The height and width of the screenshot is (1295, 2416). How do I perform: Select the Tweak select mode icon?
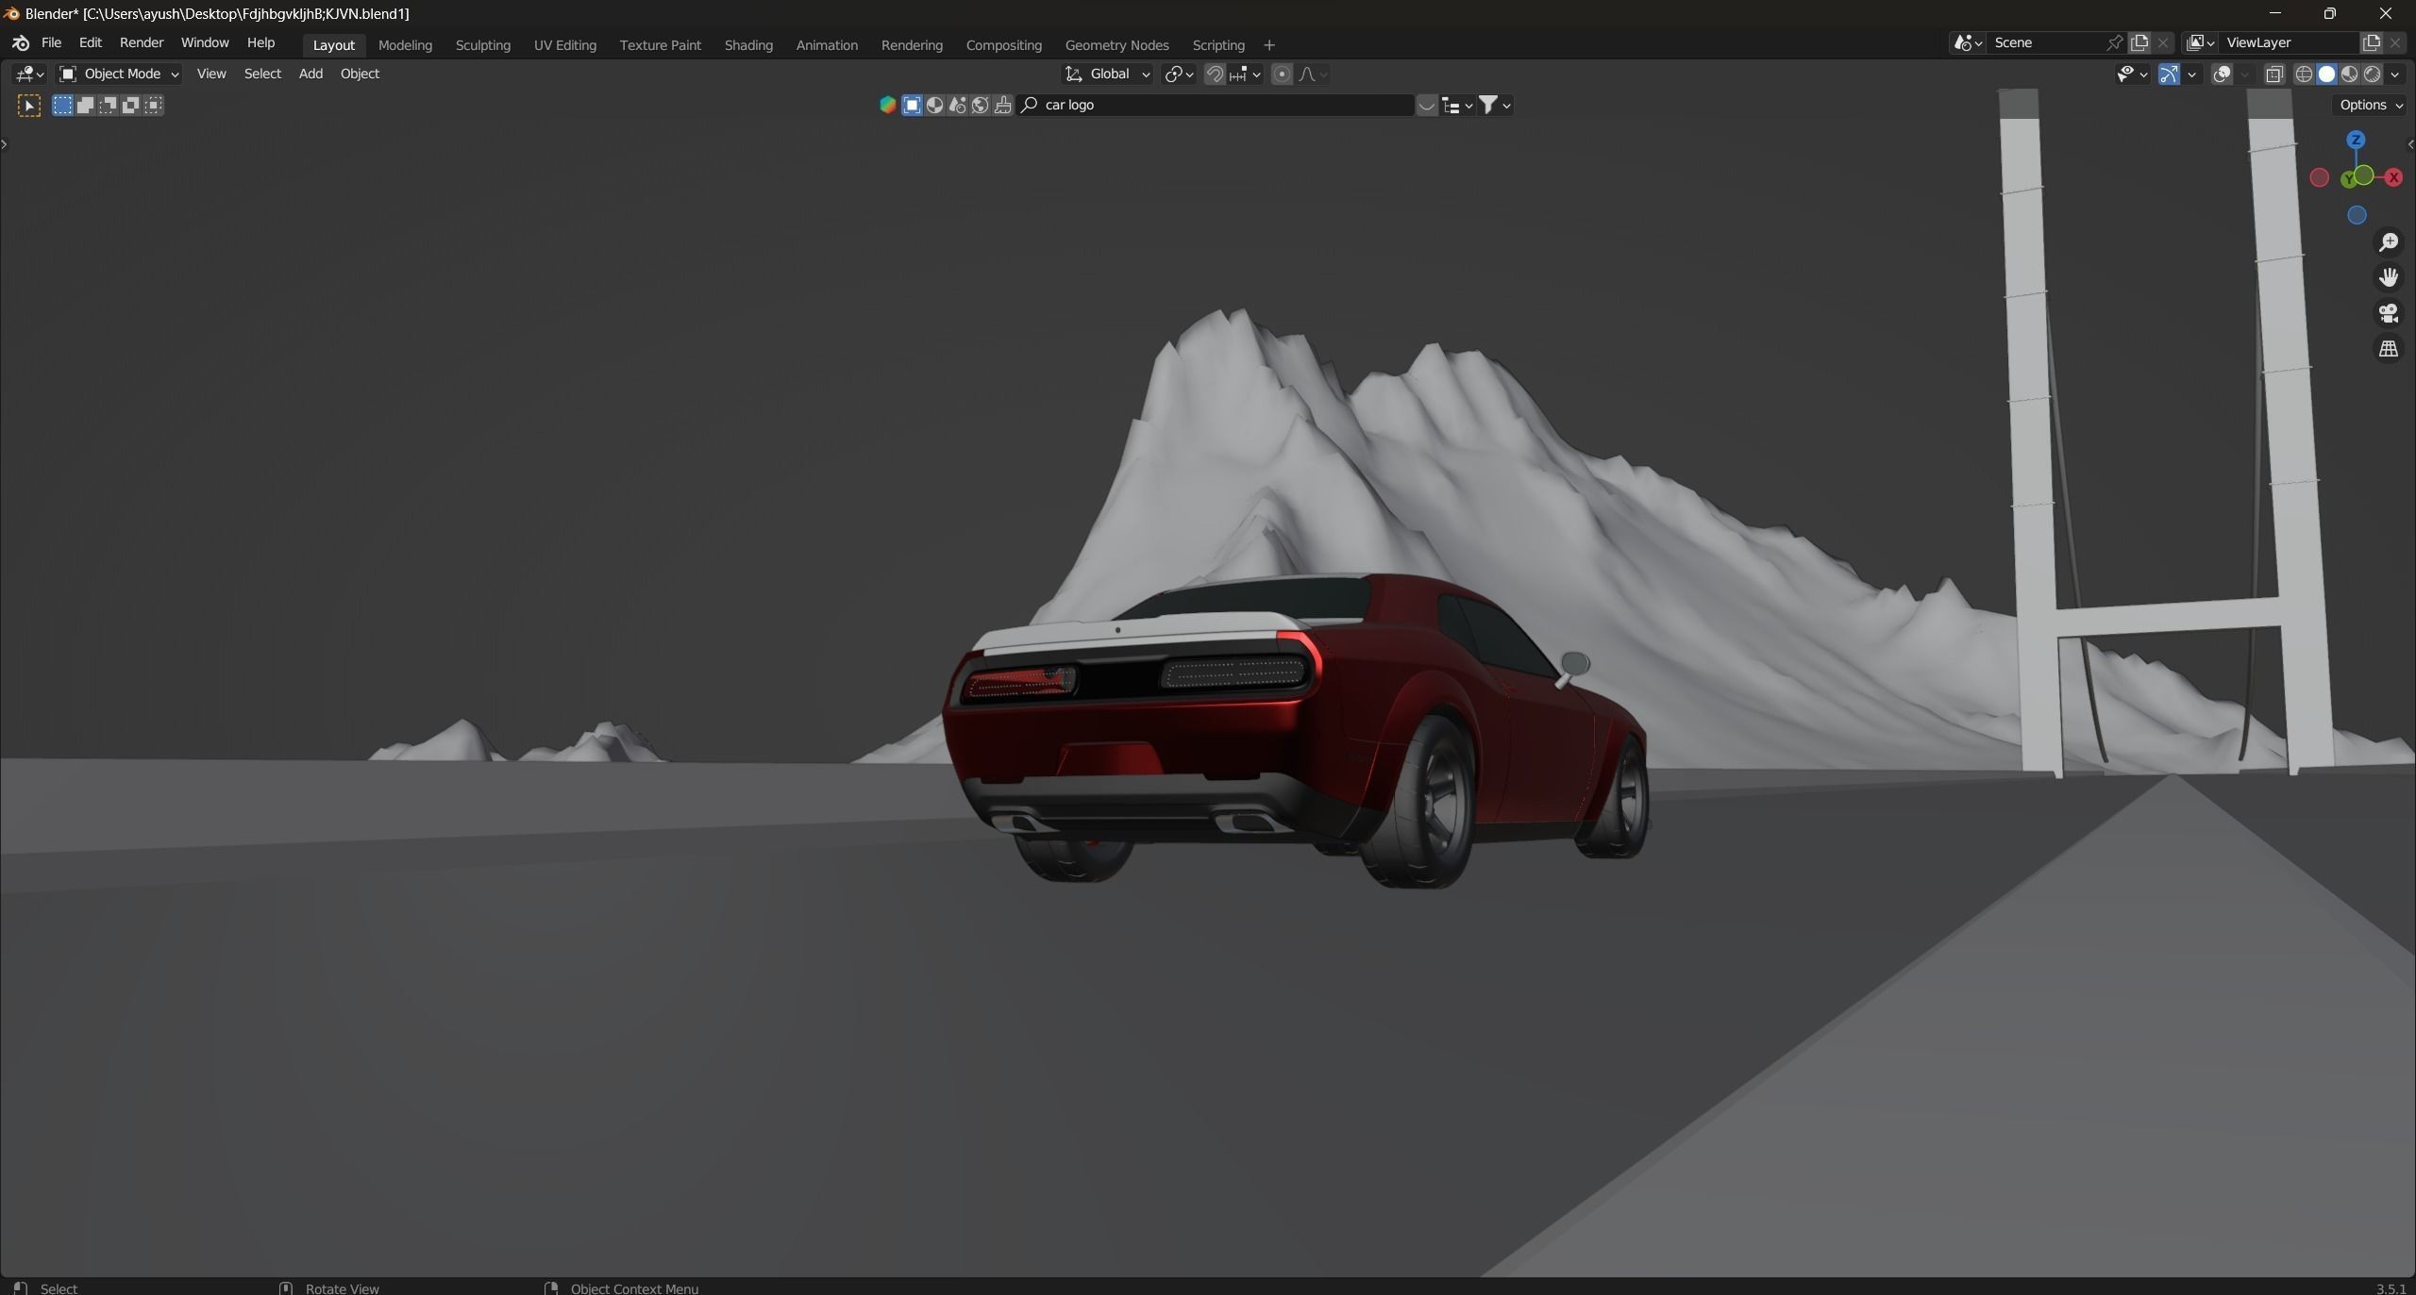29,106
